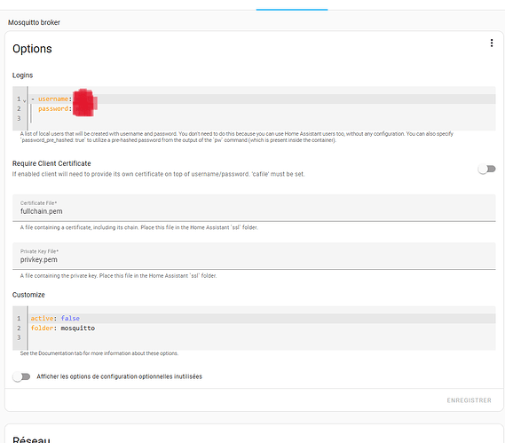Toggle Require Client Certificate switch
The image size is (505, 443).
click(x=486, y=169)
